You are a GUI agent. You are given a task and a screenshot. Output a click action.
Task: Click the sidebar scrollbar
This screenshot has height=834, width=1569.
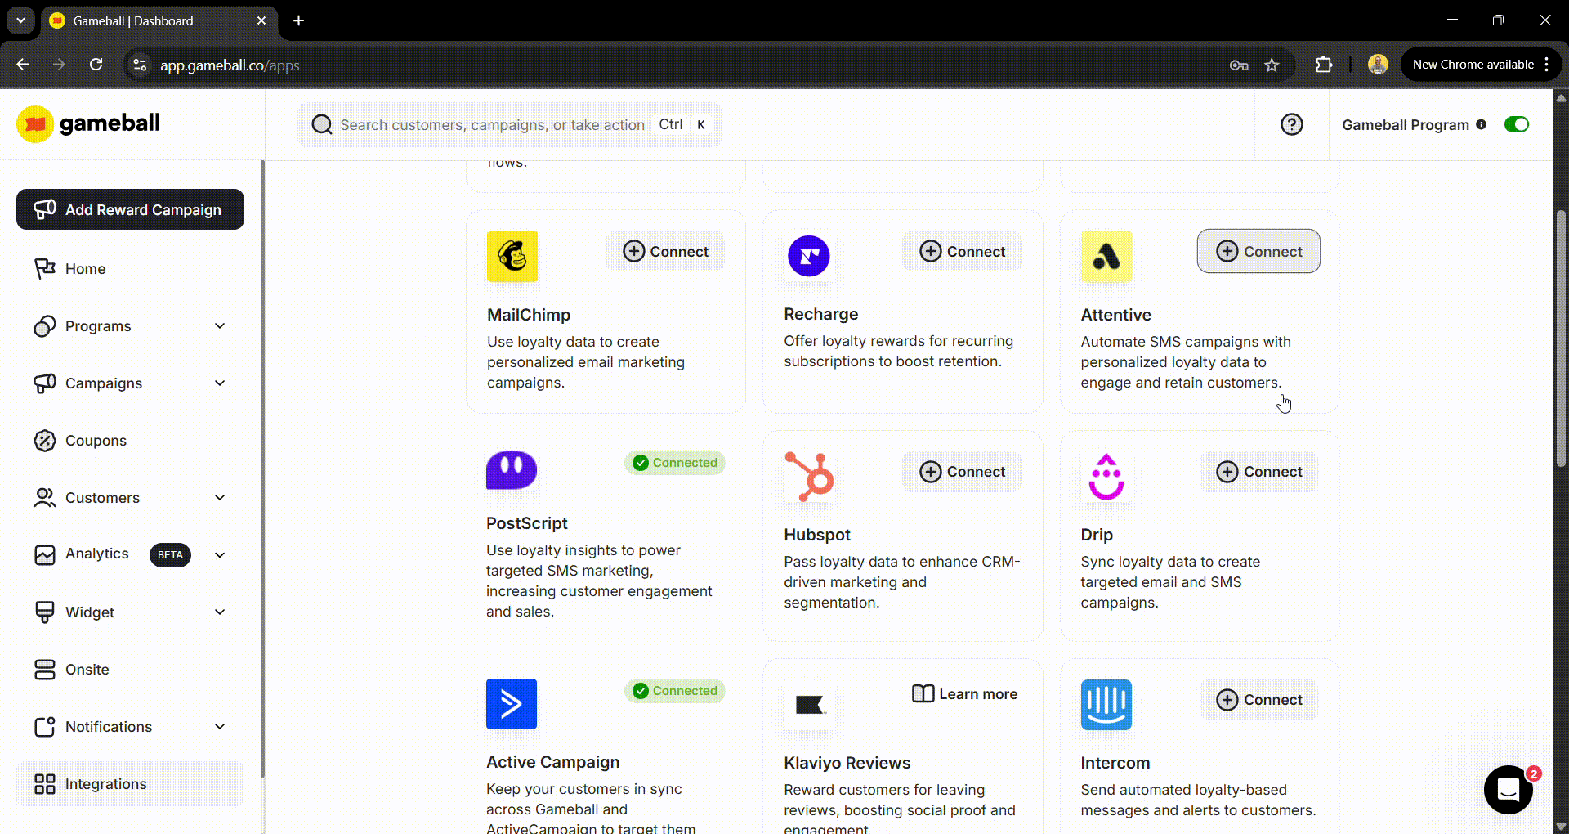point(262,469)
